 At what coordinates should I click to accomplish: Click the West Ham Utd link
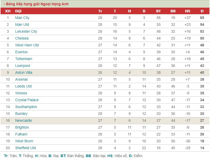(27, 45)
